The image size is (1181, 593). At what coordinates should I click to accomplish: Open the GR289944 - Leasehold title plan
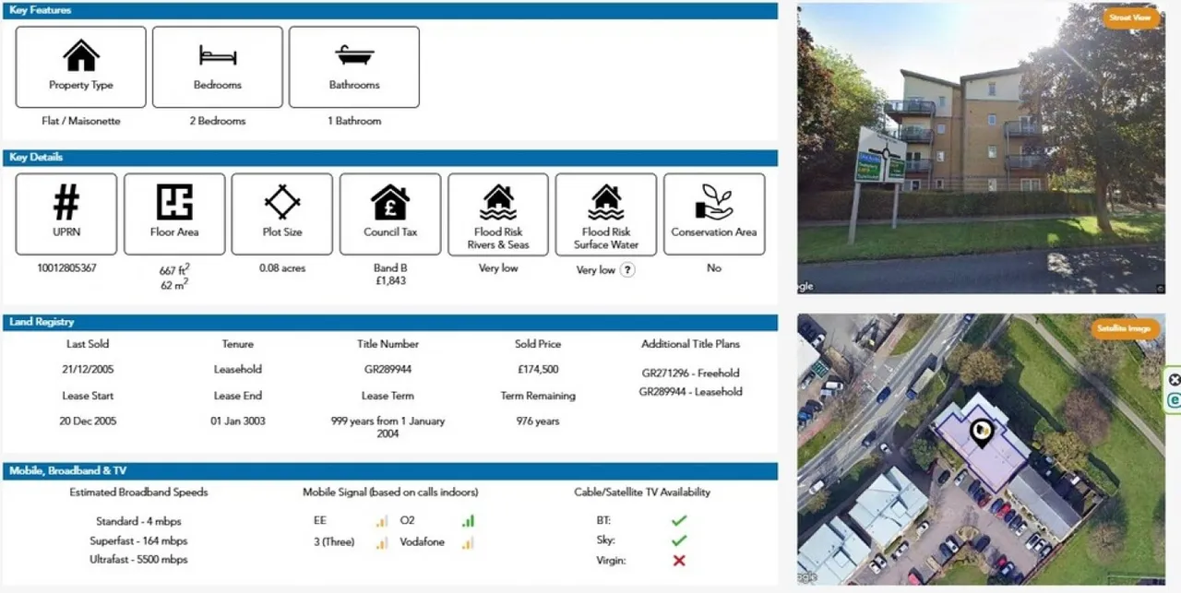pyautogui.click(x=691, y=392)
